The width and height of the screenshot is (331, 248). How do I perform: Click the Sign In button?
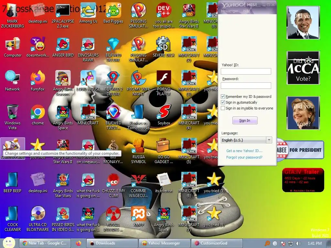point(245,120)
